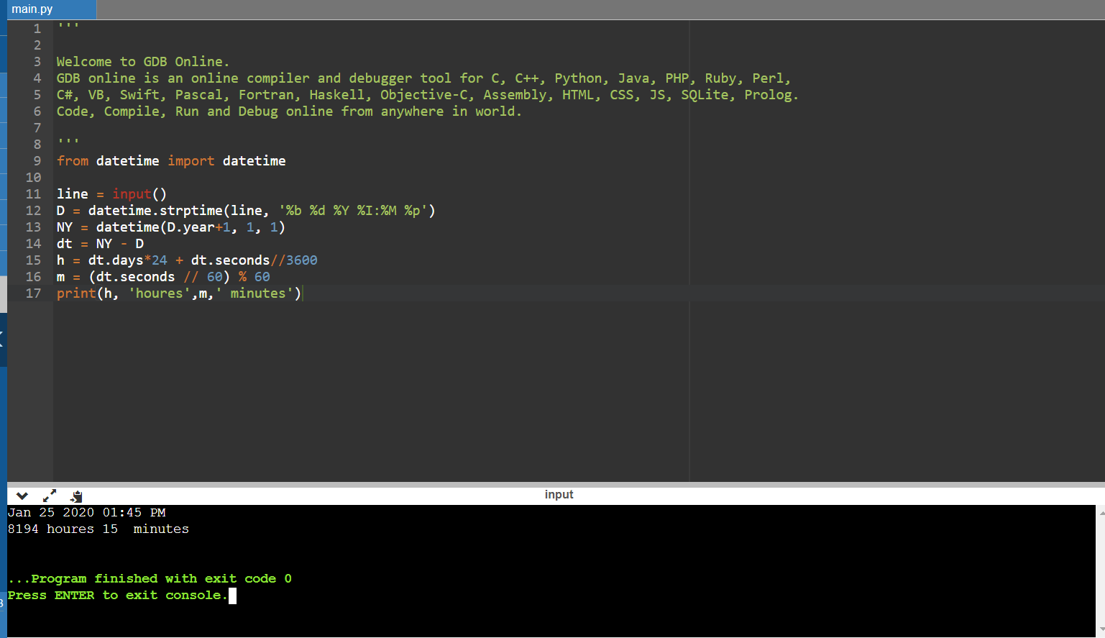Select the input tab above the console
This screenshot has width=1105, height=638.
559,495
